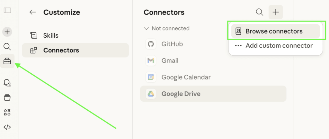Select the GitHub connector
Screen dimensions: 329x139
[172, 44]
